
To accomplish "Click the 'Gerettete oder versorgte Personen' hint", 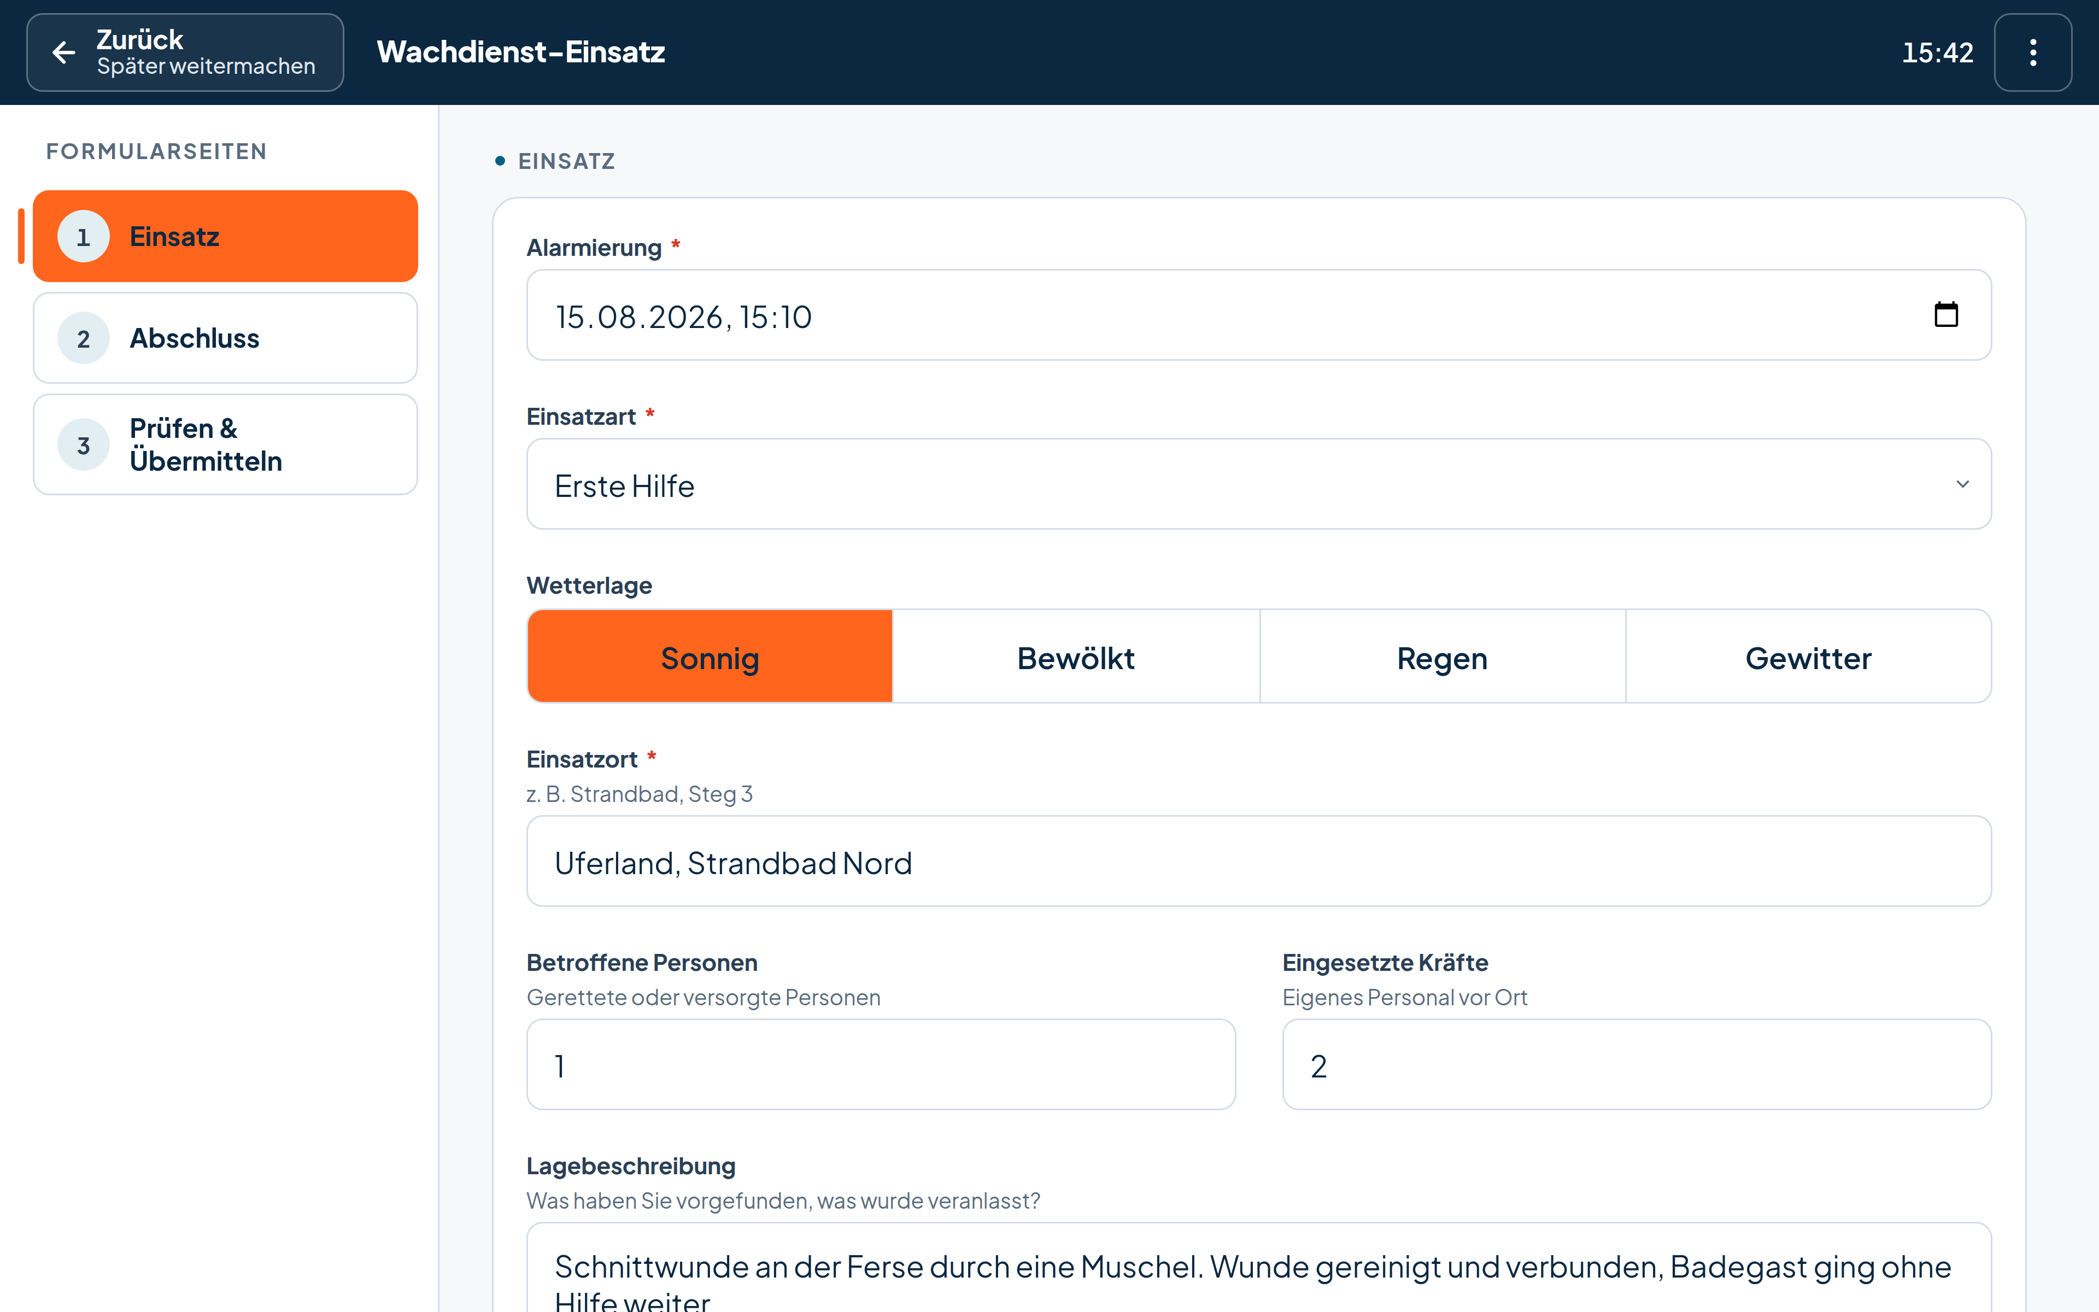I will tap(703, 998).
